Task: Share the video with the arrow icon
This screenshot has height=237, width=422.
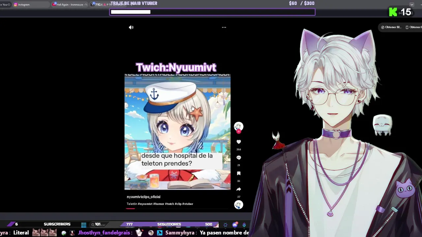Action: coord(239,189)
